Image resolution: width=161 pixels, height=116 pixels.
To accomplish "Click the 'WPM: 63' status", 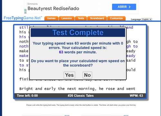I will tap(136, 95).
